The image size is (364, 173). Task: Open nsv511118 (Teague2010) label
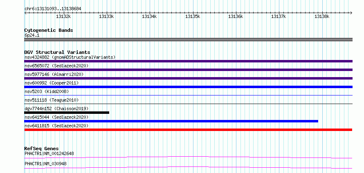coord(52,100)
